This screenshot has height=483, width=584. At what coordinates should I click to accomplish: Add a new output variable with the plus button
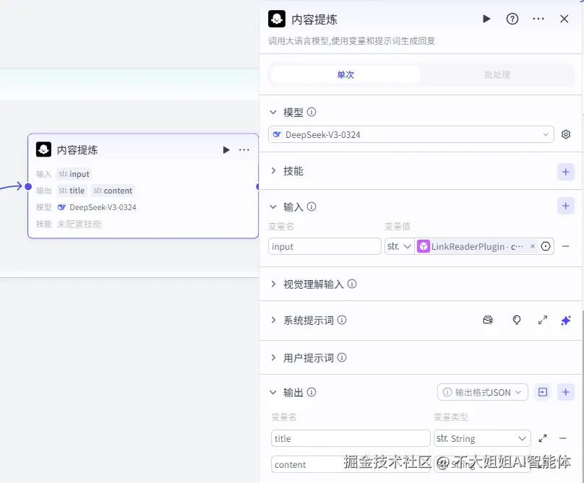[x=566, y=392]
